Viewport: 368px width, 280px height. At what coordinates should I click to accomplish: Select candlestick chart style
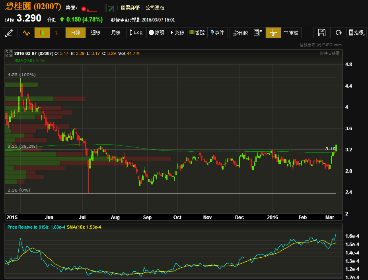(42, 33)
